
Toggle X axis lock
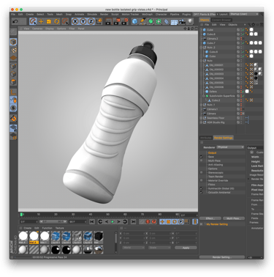pyautogui.click(x=75, y=21)
